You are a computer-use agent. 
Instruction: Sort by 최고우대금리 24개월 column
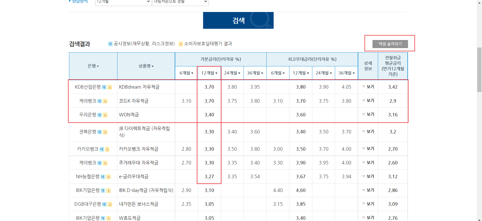click(x=324, y=73)
